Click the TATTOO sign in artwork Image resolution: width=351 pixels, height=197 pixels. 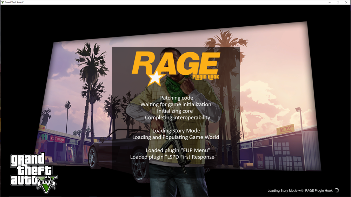click(x=285, y=129)
